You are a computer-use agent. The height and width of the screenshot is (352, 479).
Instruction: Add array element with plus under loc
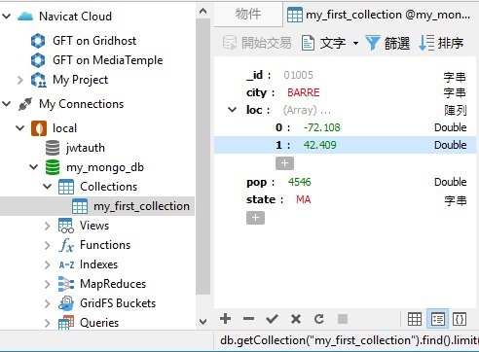[x=284, y=163]
